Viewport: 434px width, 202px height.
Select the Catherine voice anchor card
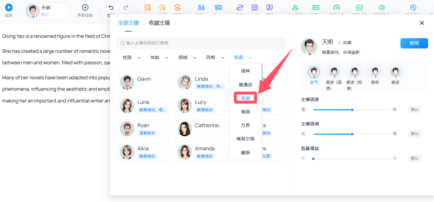click(201, 129)
